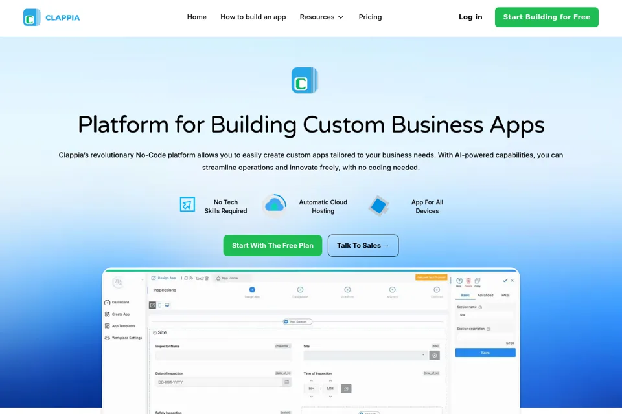Click Start With The Free Plan button

[273, 246]
